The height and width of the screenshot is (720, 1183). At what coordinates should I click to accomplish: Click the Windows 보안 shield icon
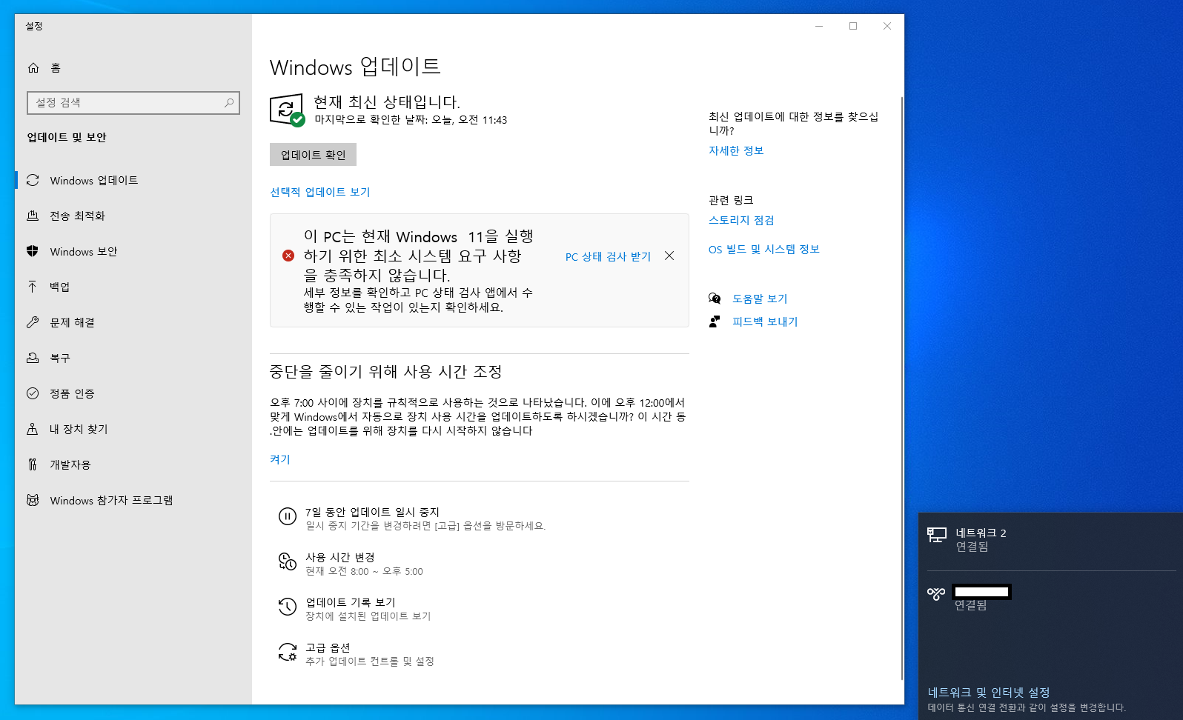click(x=33, y=251)
